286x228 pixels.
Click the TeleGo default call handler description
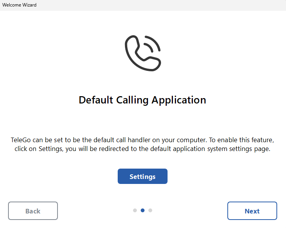pyautogui.click(x=143, y=144)
